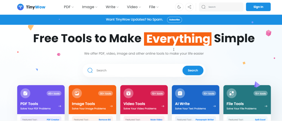
Task: Open the File Tools card title
Action: point(235,104)
